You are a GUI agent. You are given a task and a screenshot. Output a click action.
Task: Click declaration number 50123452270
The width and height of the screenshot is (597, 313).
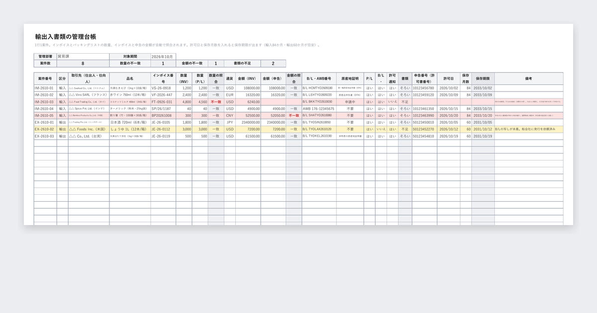pyautogui.click(x=424, y=129)
